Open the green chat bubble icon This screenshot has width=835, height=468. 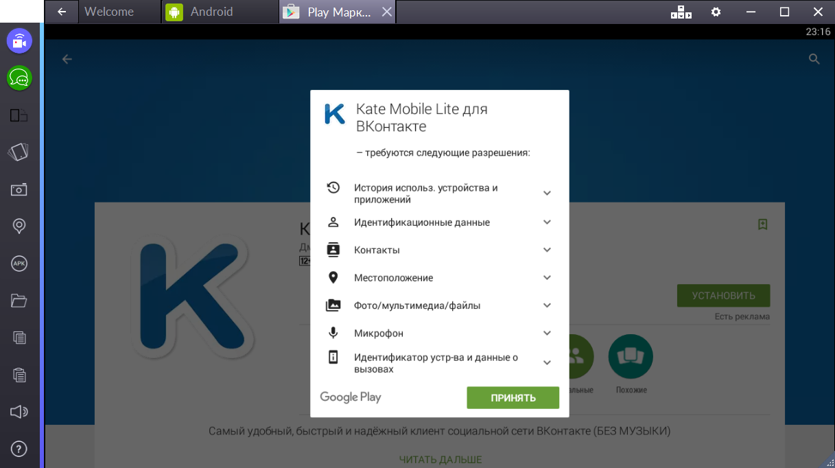19,78
